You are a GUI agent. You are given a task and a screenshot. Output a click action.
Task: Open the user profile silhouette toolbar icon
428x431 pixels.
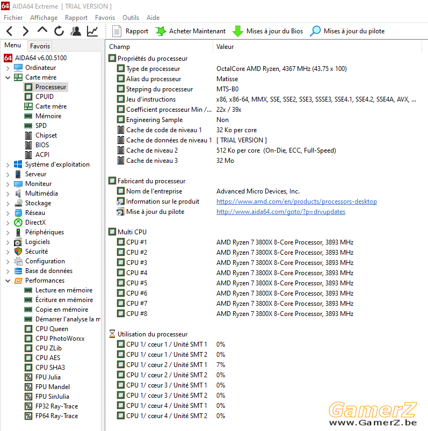click(76, 31)
